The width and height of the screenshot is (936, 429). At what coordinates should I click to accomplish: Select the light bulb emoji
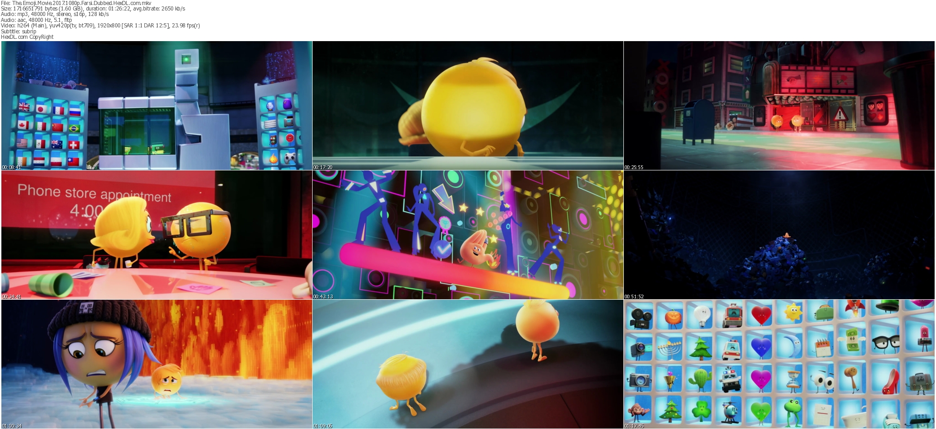(x=700, y=315)
